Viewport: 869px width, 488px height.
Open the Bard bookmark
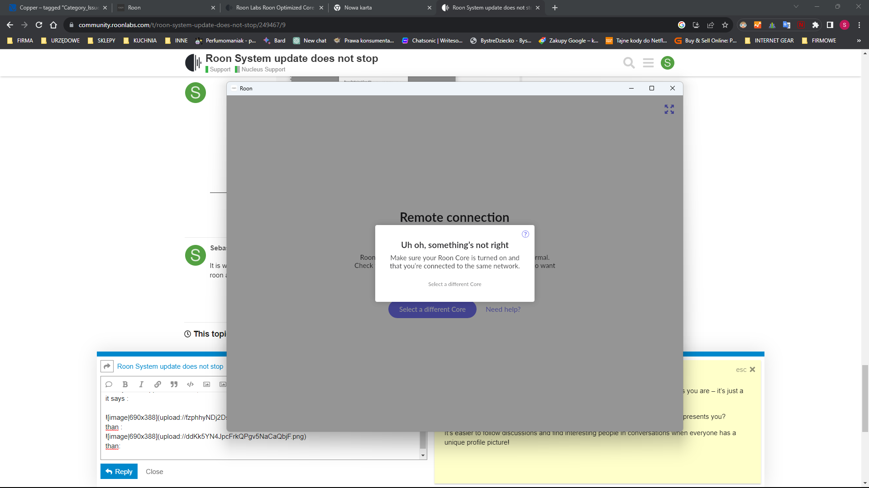coord(274,41)
